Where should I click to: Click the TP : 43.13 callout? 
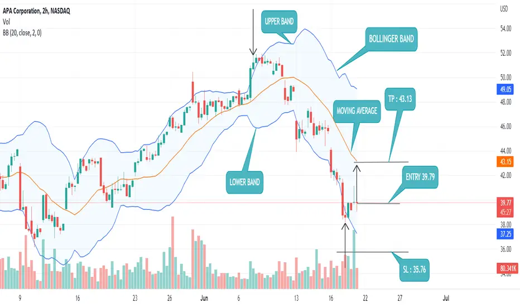[400, 99]
